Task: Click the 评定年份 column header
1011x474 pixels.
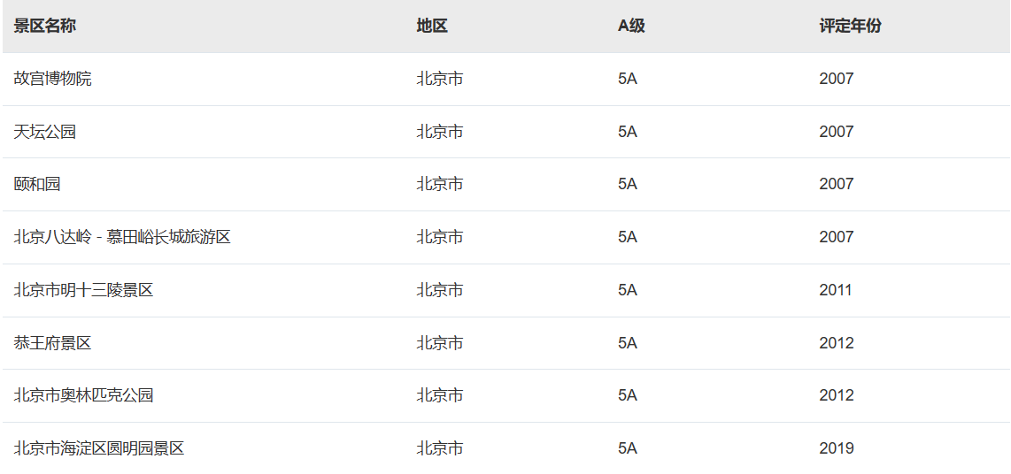Action: (x=850, y=26)
